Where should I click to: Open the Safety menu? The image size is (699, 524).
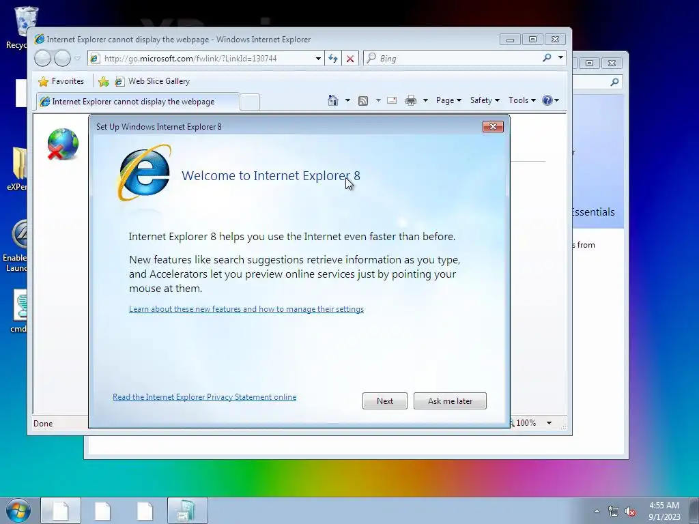coord(485,100)
